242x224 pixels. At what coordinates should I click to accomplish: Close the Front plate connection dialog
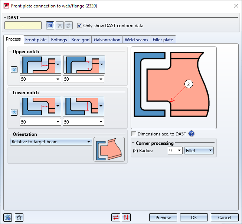point(236,6)
